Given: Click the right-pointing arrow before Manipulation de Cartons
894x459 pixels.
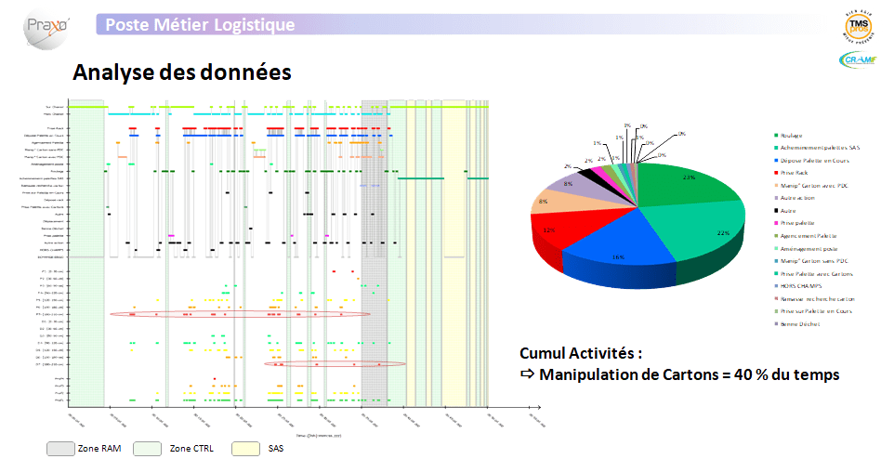Looking at the screenshot, I should pyautogui.click(x=527, y=374).
